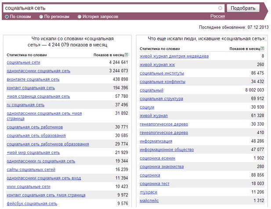Open the 'социальная сеть работников образования' link

48,144
